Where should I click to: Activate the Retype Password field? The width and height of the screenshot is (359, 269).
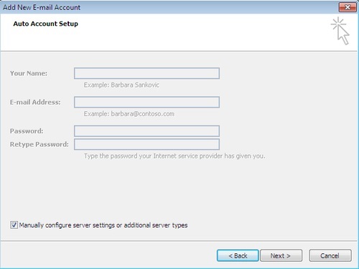[146, 144]
